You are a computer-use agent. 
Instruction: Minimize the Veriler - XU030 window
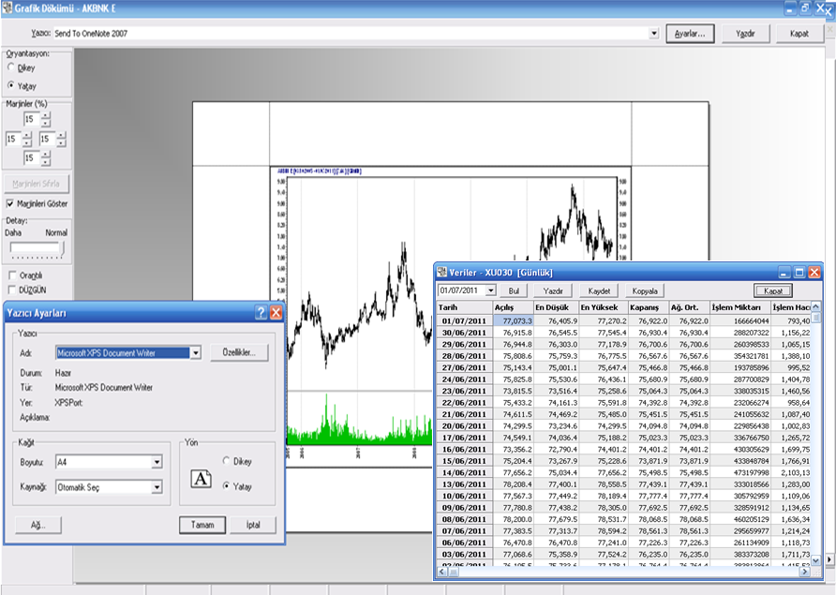784,273
